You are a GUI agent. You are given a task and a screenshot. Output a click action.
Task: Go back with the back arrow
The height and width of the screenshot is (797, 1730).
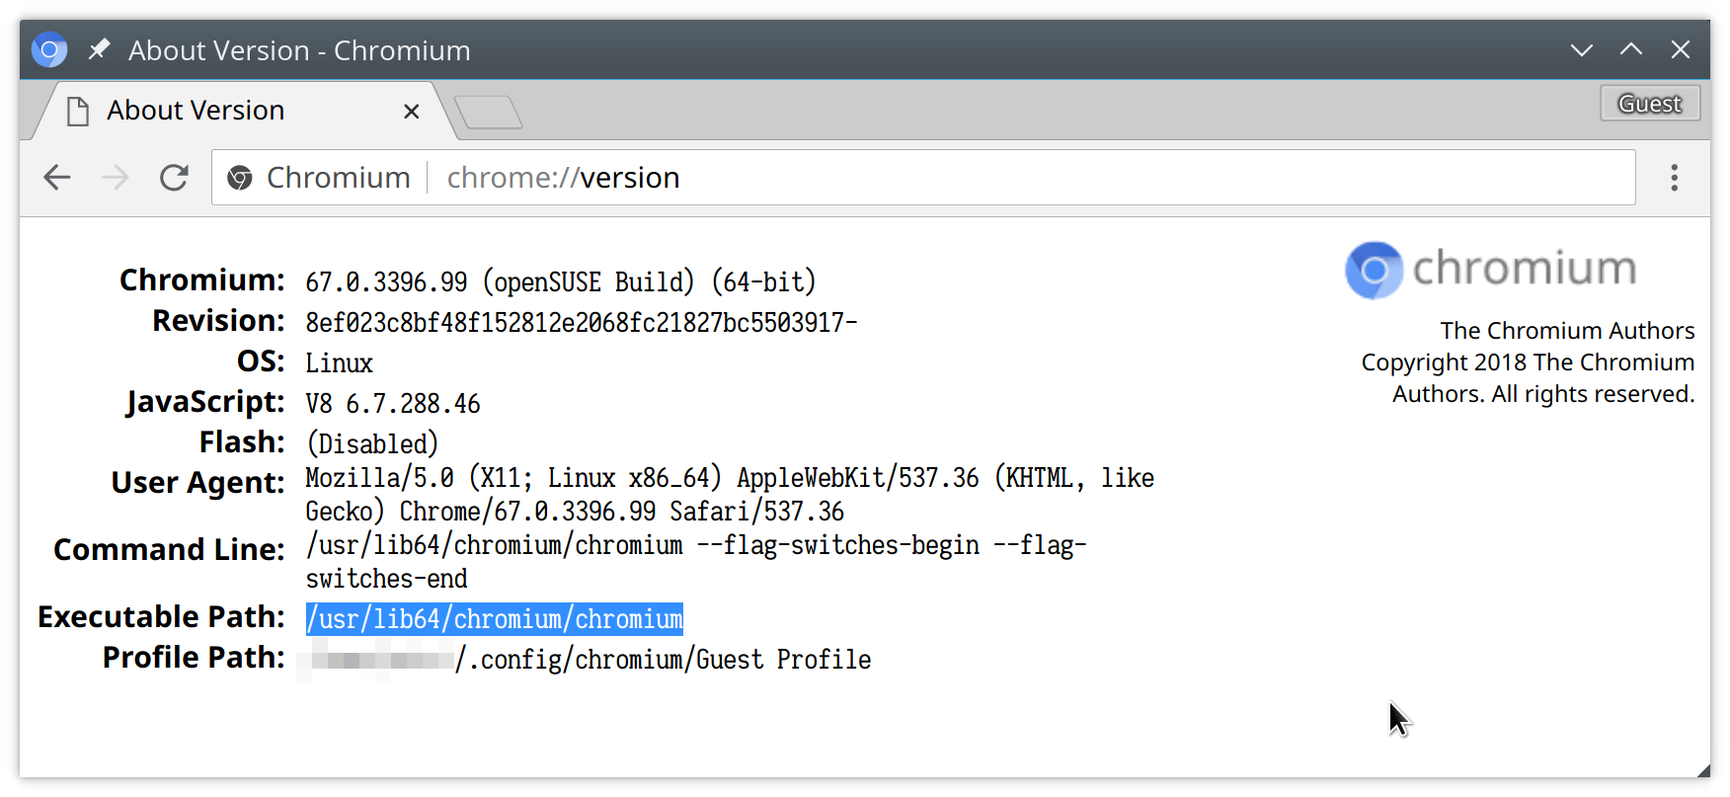pos(57,178)
